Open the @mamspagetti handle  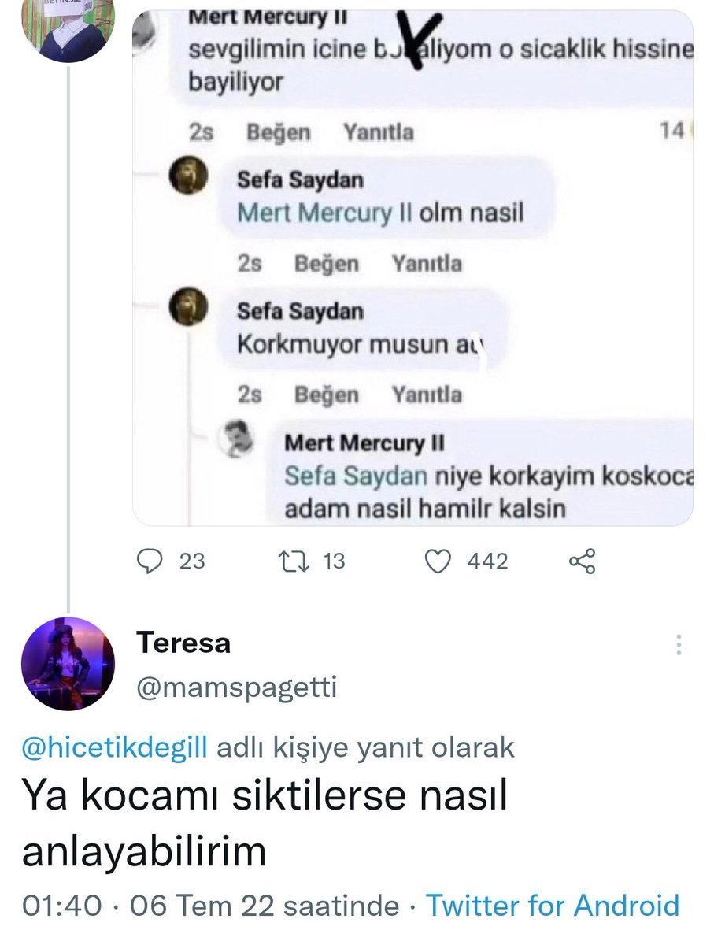point(237,687)
